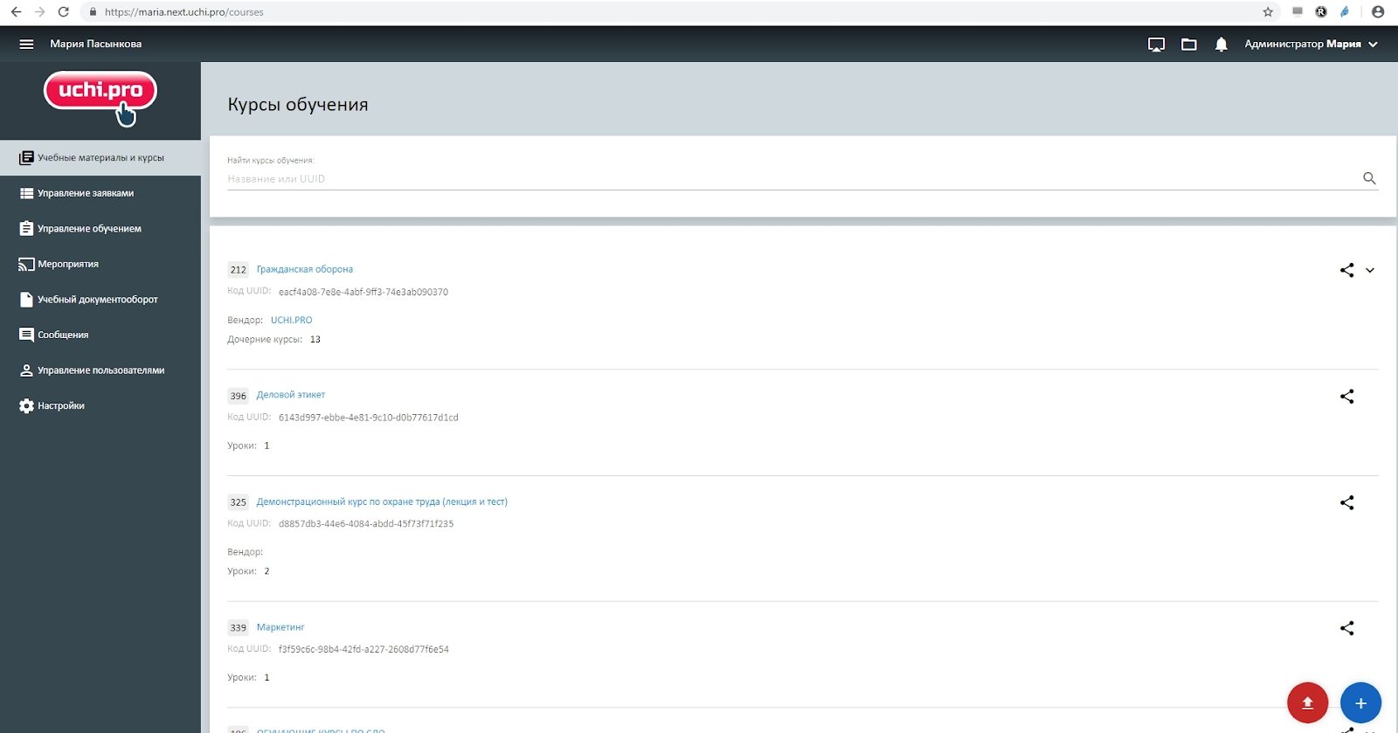Select UUID 6143d997-ebbe-4e81-9c10-d0b77617d1cd
This screenshot has width=1398, height=733.
[x=369, y=418]
